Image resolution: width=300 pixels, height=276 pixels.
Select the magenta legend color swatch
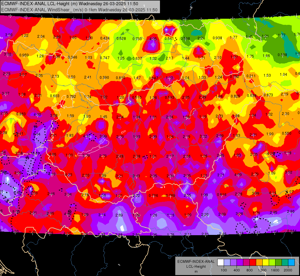[x=246, y=263]
